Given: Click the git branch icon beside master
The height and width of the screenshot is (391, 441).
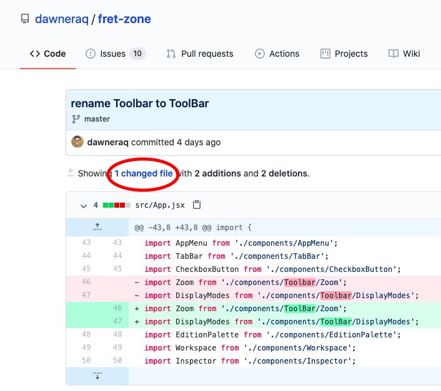Looking at the screenshot, I should click(76, 119).
